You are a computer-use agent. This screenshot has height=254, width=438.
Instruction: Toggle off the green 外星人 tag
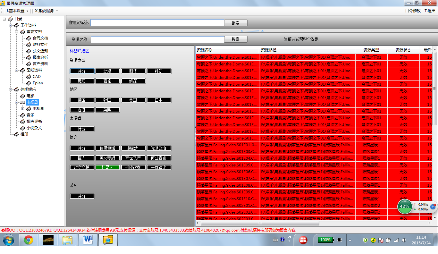[x=108, y=167]
